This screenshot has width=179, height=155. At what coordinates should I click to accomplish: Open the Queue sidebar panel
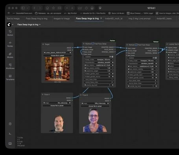click(x=10, y=33)
